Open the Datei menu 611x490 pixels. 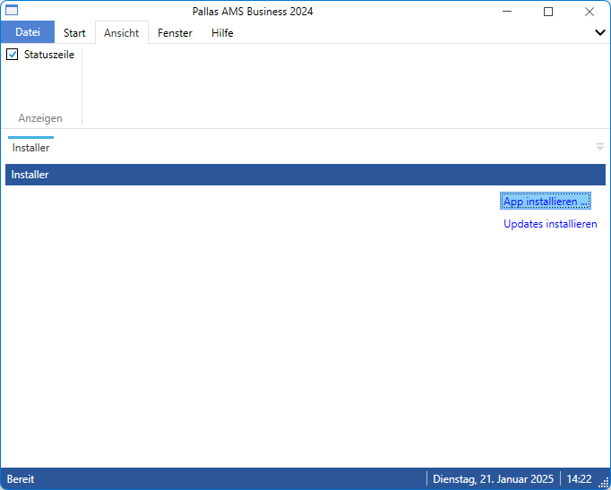pos(27,32)
